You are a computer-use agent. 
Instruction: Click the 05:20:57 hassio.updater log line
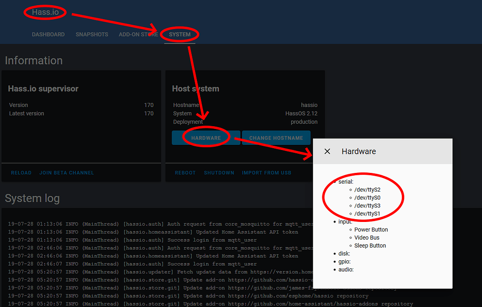[x=160, y=272]
